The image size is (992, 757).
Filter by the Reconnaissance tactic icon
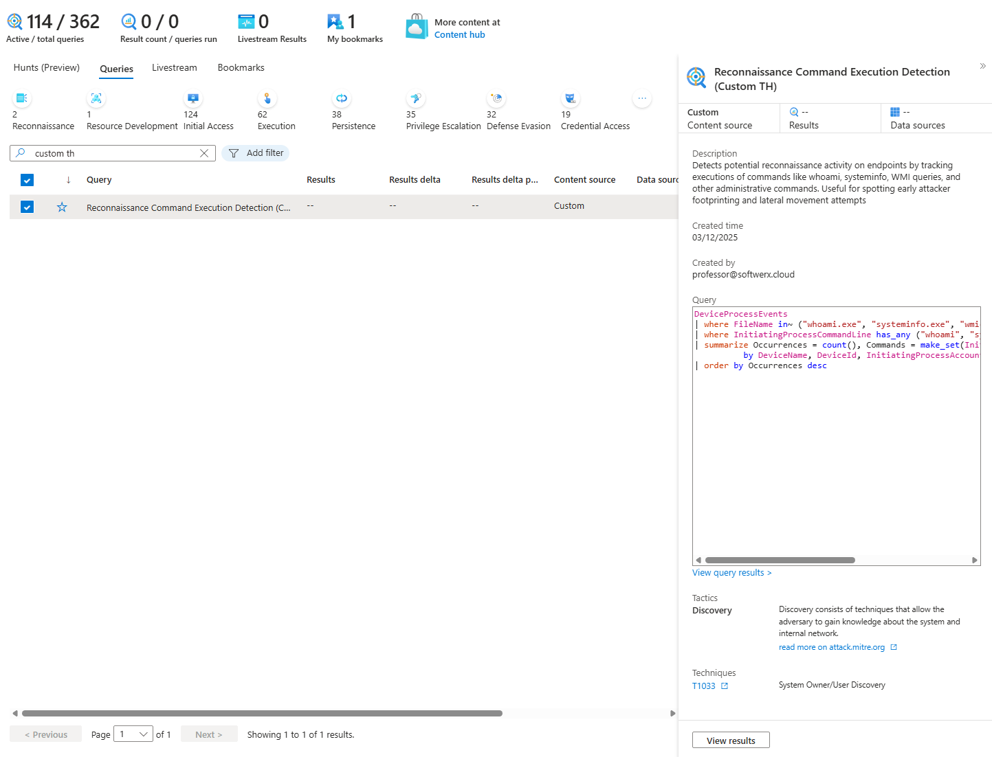(x=22, y=98)
